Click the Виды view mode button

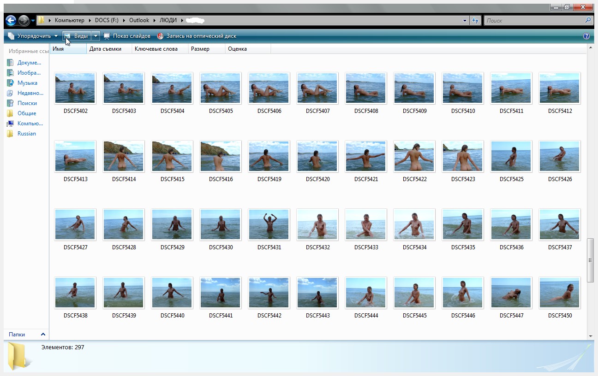[76, 36]
